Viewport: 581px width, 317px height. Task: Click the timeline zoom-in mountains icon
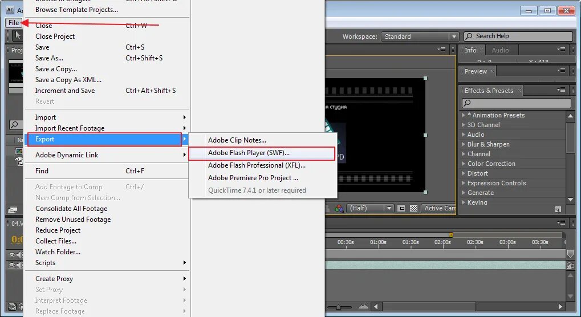click(x=363, y=307)
